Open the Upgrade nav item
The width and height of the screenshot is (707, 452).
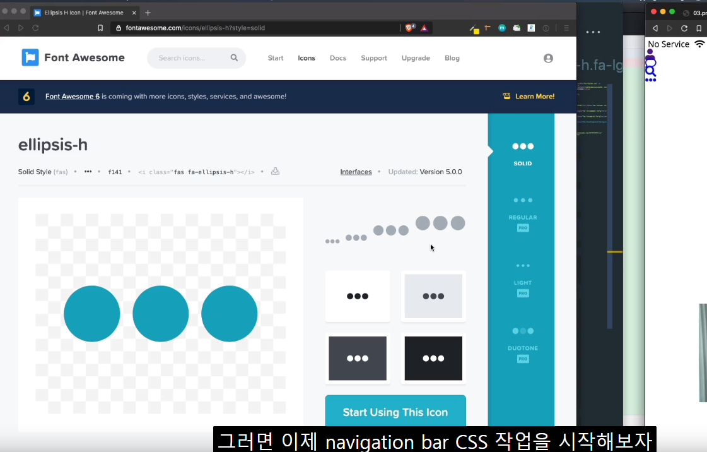(416, 58)
